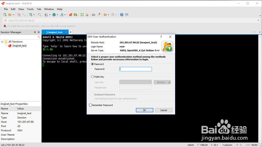Launch Xftp with the green folder icon
The height and width of the screenshot is (147, 262).
(x=75, y=15)
